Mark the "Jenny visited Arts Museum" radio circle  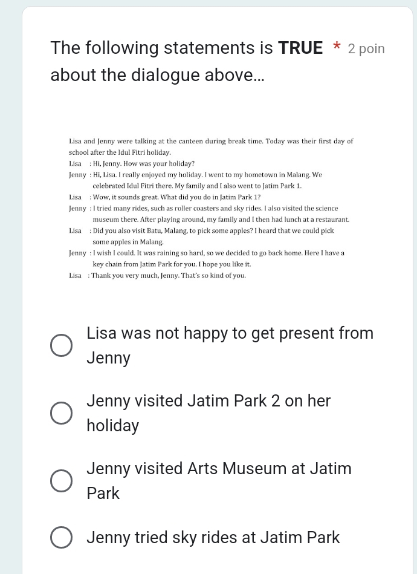(x=61, y=481)
